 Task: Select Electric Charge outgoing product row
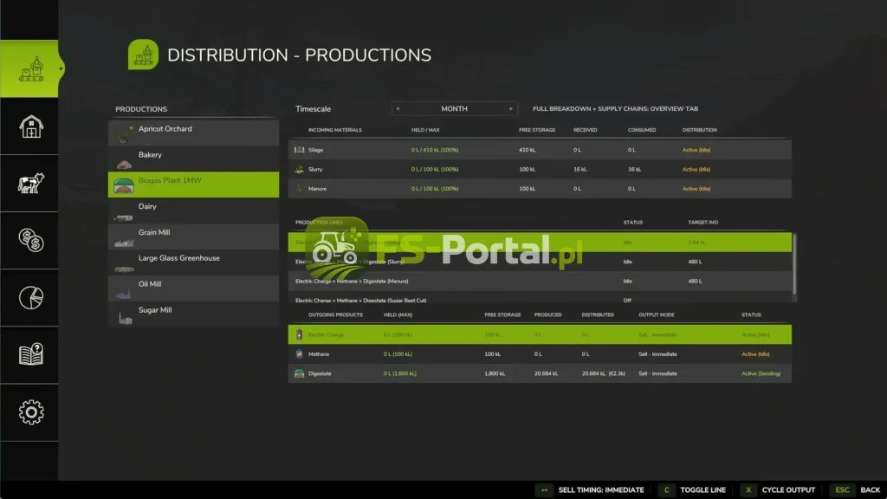click(540, 334)
